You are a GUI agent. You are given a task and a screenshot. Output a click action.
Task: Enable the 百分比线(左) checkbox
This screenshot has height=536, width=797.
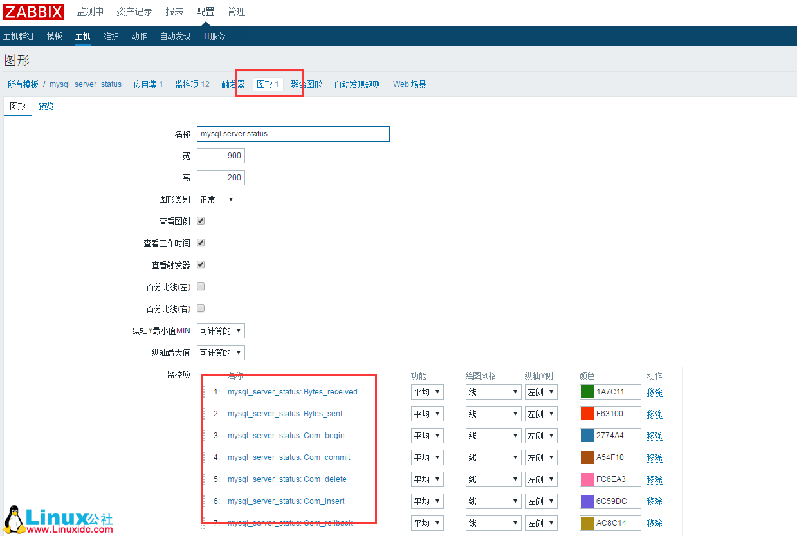(x=200, y=286)
